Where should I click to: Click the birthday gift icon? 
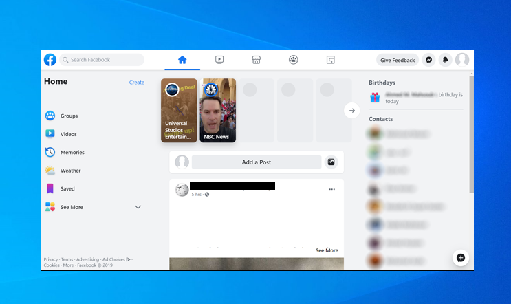pos(375,98)
